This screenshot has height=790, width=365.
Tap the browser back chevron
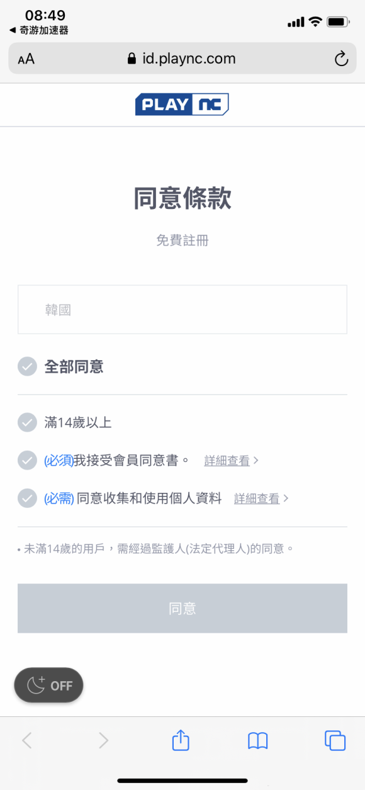[x=26, y=740]
